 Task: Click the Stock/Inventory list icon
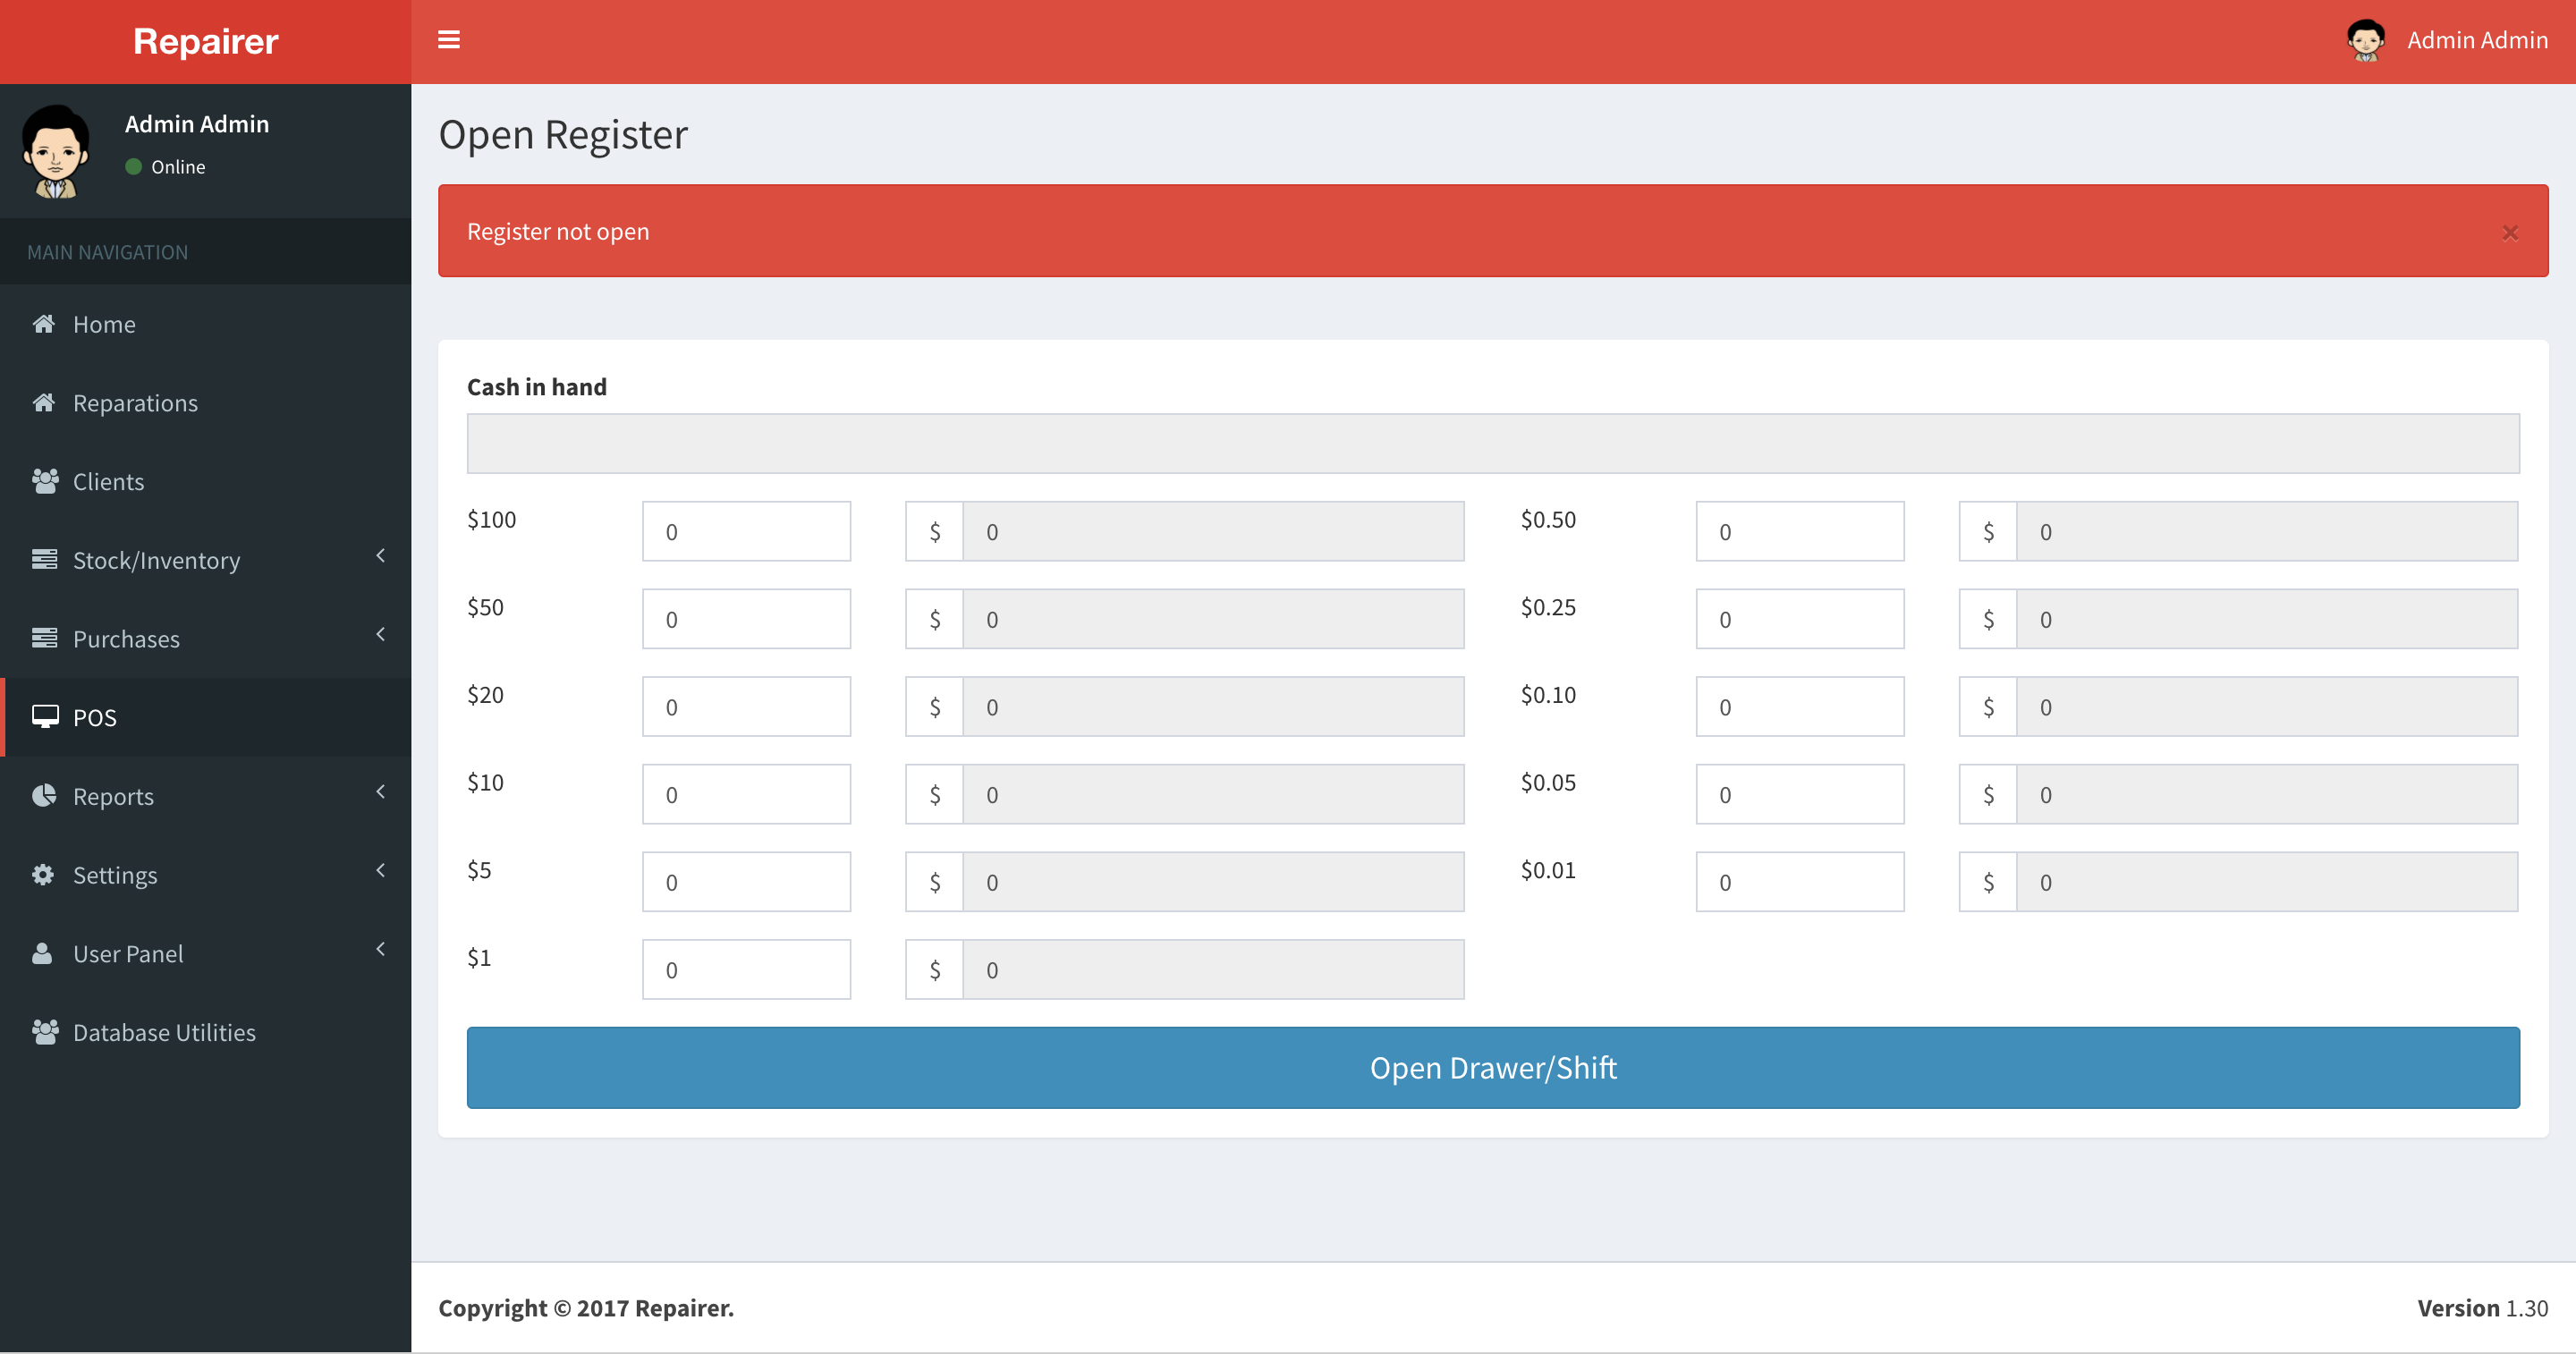[x=44, y=559]
